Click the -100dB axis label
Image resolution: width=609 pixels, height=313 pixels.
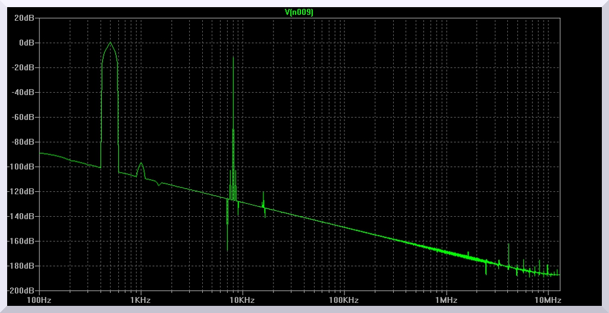(x=24, y=167)
